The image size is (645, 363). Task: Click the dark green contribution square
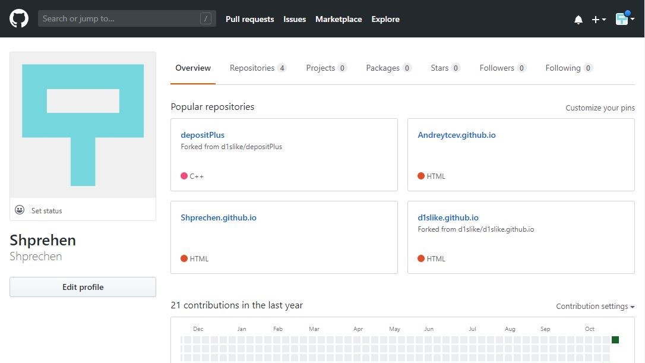615,340
